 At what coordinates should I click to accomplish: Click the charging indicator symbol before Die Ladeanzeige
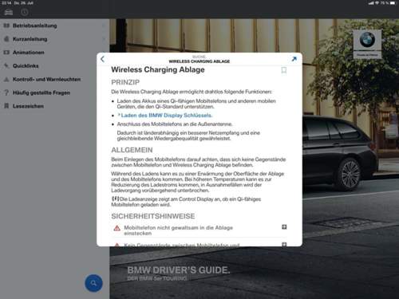[x=115, y=199]
